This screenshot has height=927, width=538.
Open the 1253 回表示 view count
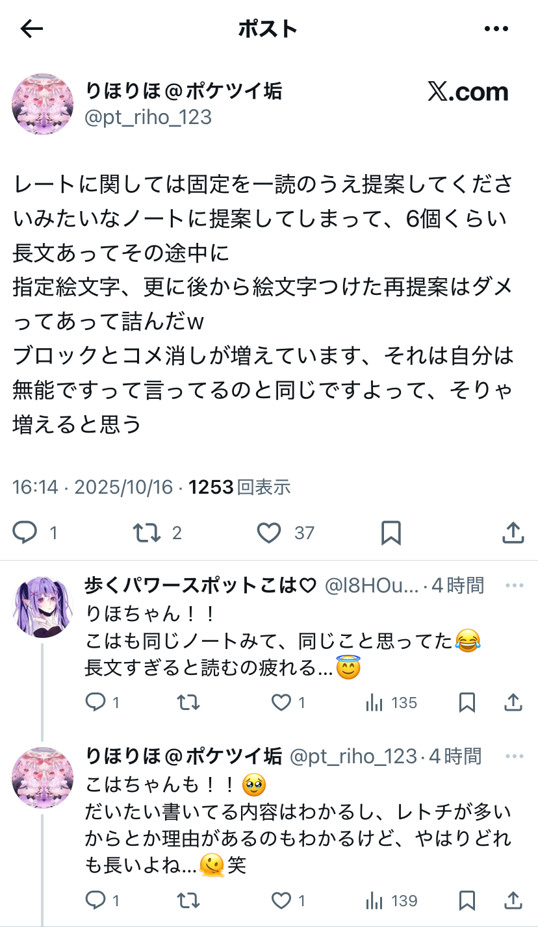click(239, 487)
